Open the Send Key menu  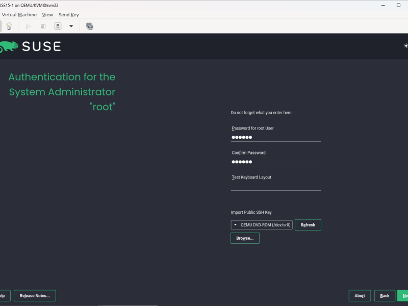click(69, 15)
